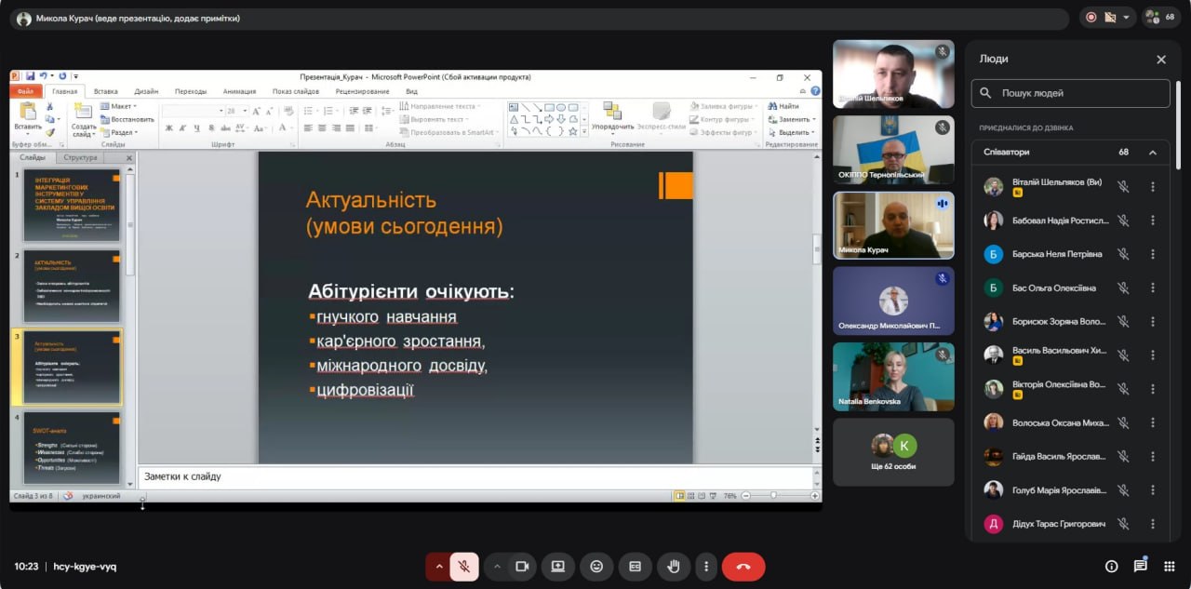Open the emoji reactions button
The height and width of the screenshot is (589, 1191).
(x=596, y=566)
